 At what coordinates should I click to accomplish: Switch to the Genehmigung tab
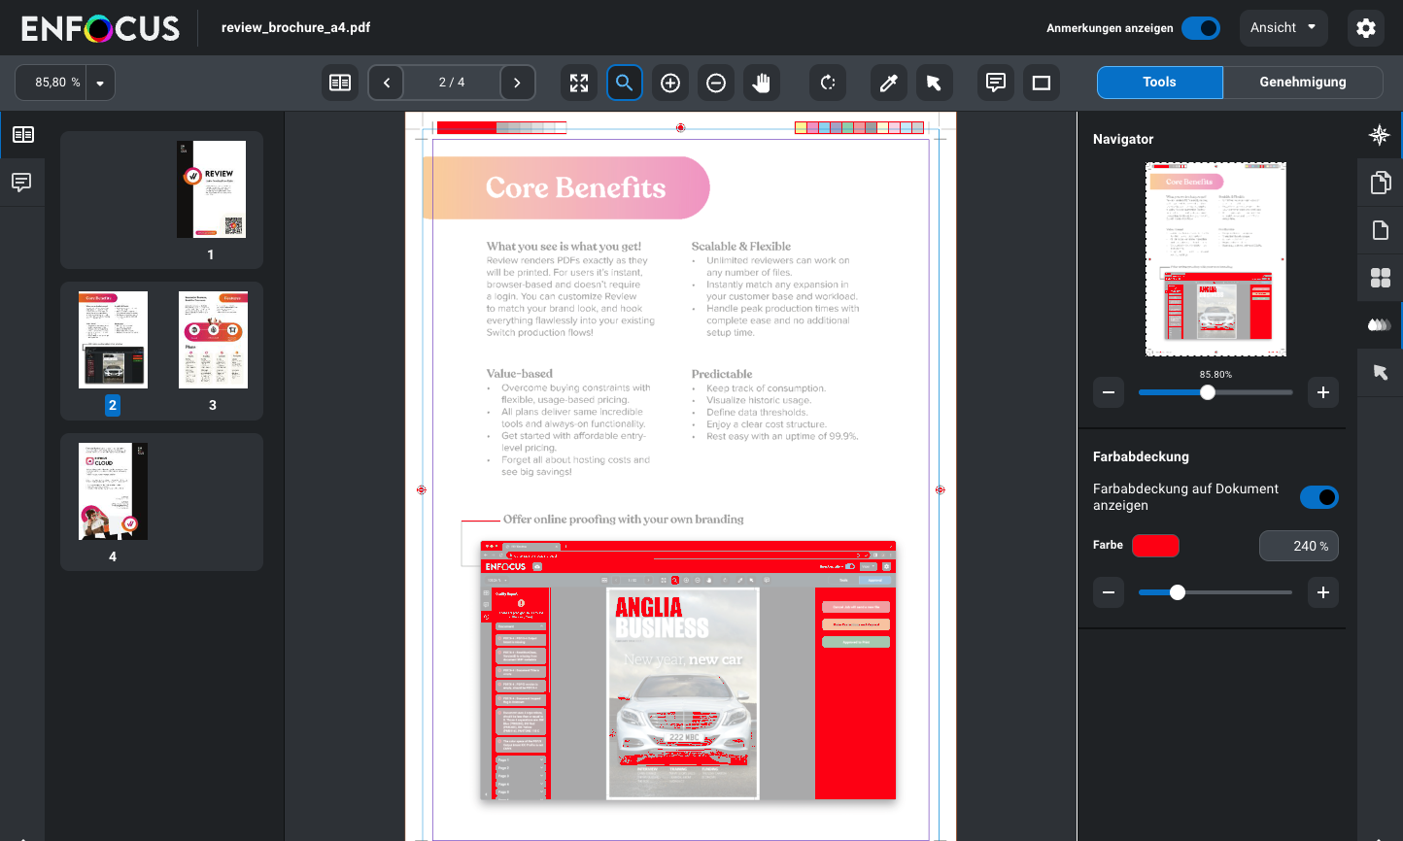(x=1302, y=83)
